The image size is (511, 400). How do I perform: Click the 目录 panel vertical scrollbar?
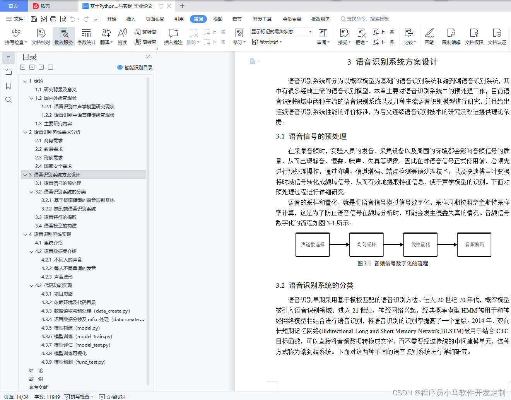pyautogui.click(x=148, y=231)
